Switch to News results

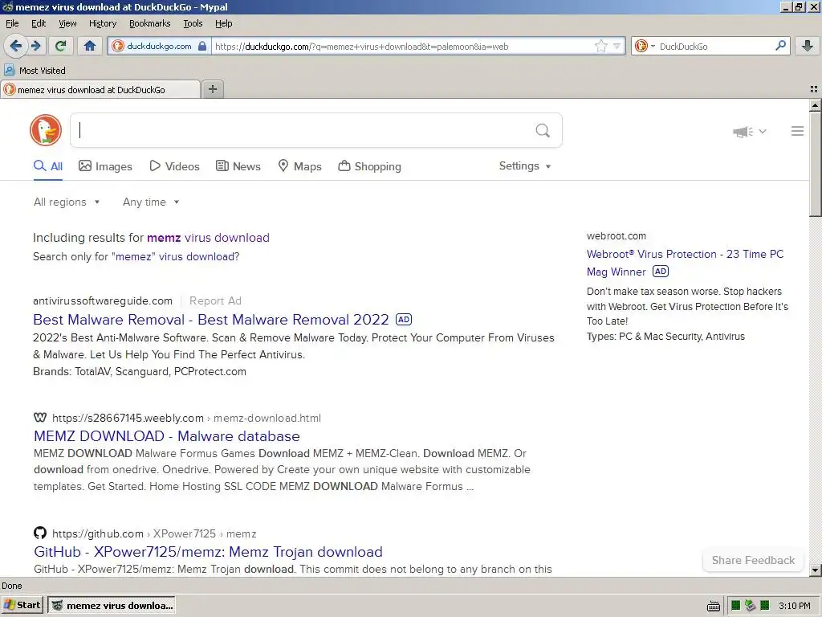[x=238, y=166]
